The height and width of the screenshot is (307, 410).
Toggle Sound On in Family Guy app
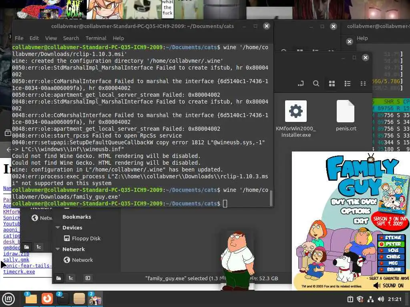(x=388, y=285)
